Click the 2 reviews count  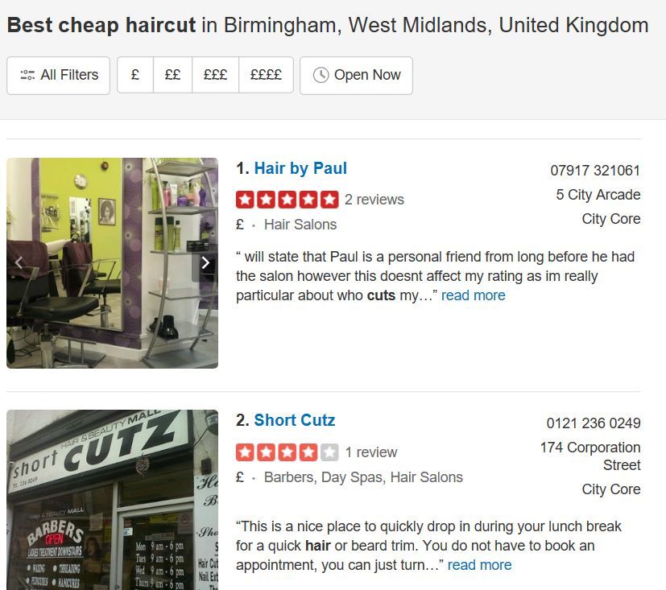[x=374, y=200]
